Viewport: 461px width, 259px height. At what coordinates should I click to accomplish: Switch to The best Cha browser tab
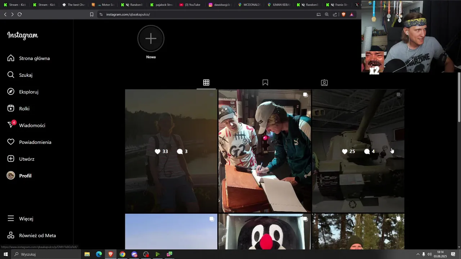pyautogui.click(x=73, y=5)
